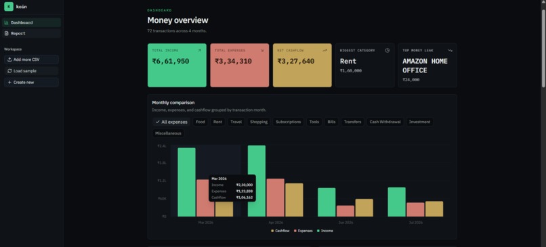The width and height of the screenshot is (546, 247).
Task: Click the Jun 2026 axis label
Action: (x=345, y=222)
